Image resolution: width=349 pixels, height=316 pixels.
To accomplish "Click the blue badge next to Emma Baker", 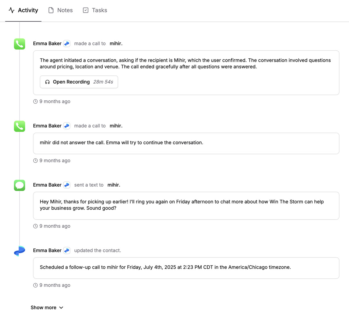I will click(x=67, y=43).
